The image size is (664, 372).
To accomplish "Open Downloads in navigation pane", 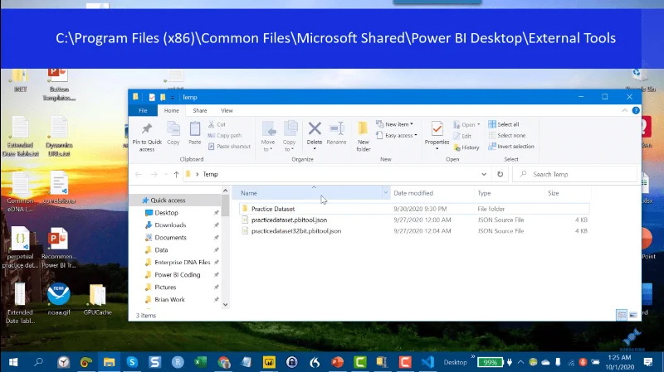I will point(170,225).
